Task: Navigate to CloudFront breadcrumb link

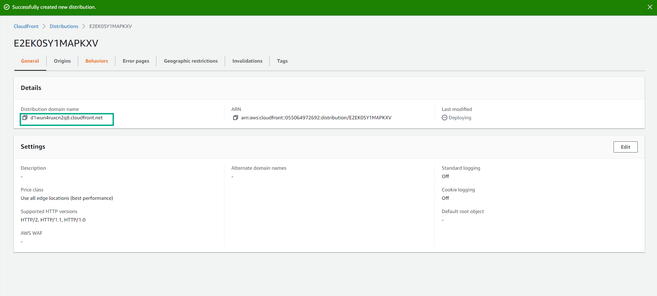Action: coord(26,26)
